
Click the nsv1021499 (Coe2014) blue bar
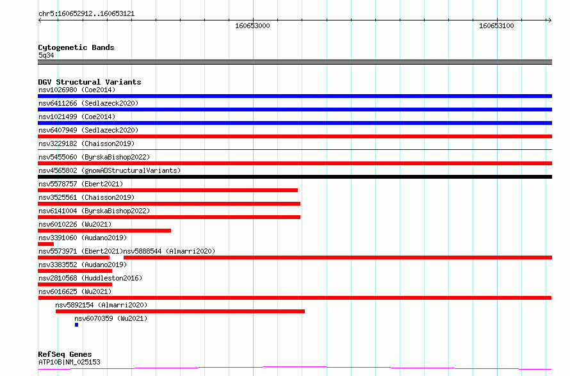pos(295,123)
